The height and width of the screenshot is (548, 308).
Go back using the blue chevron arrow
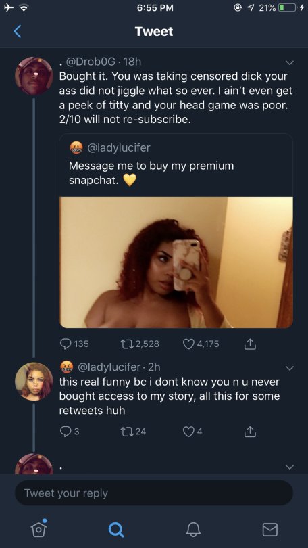18,31
